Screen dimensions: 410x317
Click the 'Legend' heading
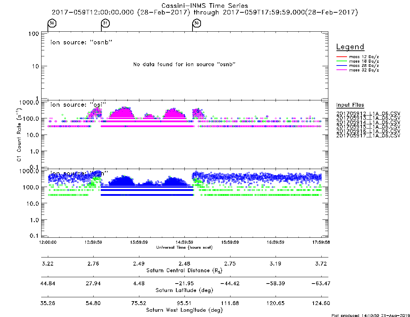pyautogui.click(x=350, y=47)
